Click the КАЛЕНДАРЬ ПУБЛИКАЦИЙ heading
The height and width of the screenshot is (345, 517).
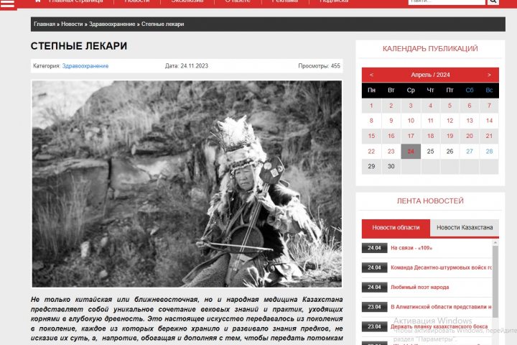click(x=430, y=49)
